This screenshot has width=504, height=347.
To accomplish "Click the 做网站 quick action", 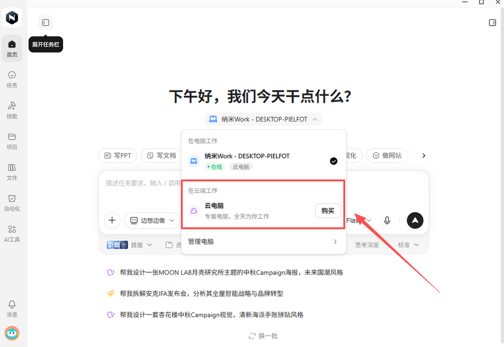I will pos(387,155).
